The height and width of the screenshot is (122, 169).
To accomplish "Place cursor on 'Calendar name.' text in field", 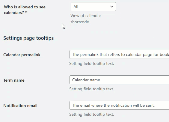I will click(87, 80).
